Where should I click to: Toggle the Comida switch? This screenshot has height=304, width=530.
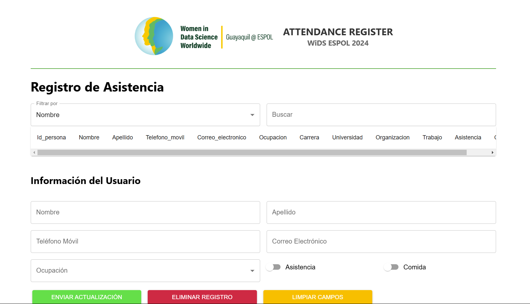391,267
